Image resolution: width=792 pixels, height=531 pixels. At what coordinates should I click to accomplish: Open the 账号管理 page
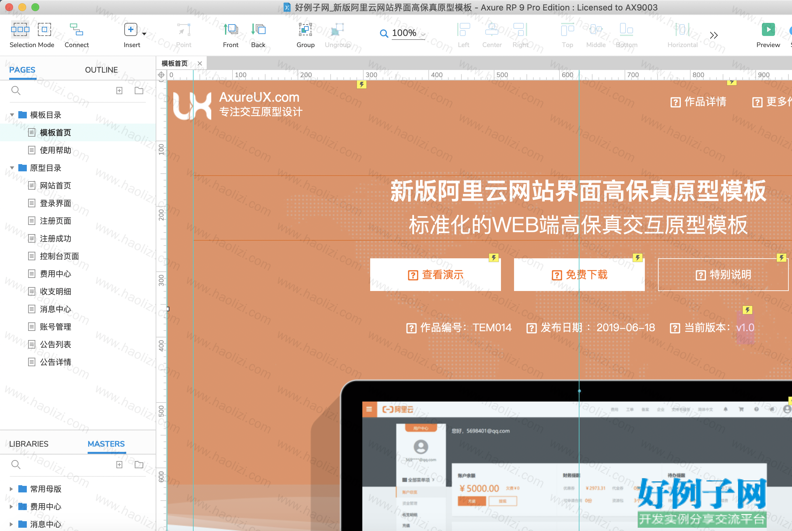coord(55,326)
